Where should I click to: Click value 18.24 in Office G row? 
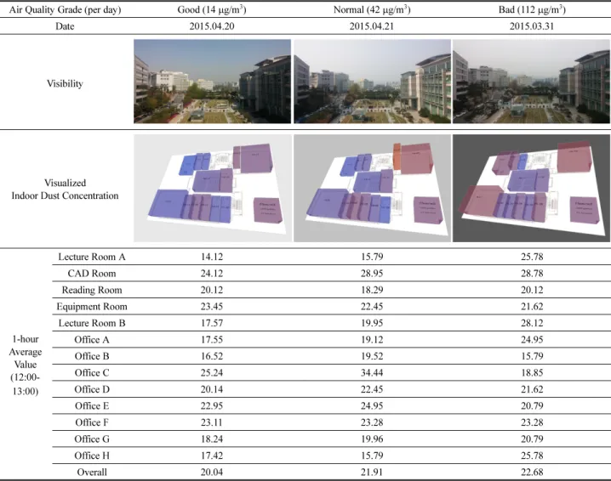pyautogui.click(x=212, y=439)
